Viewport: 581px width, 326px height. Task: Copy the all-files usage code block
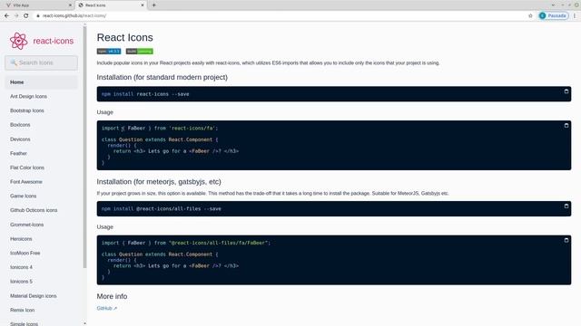click(566, 240)
